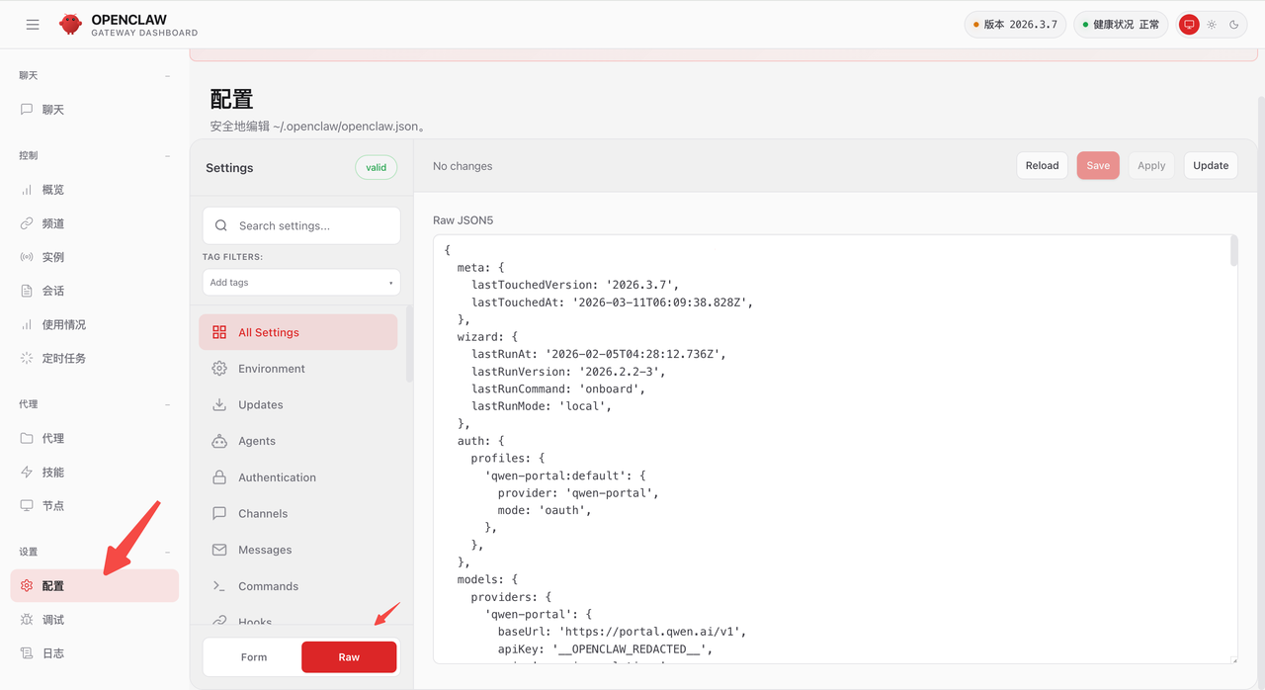Click the JSON editor vertical scrollbar
The image size is (1265, 690).
pyautogui.click(x=1233, y=252)
